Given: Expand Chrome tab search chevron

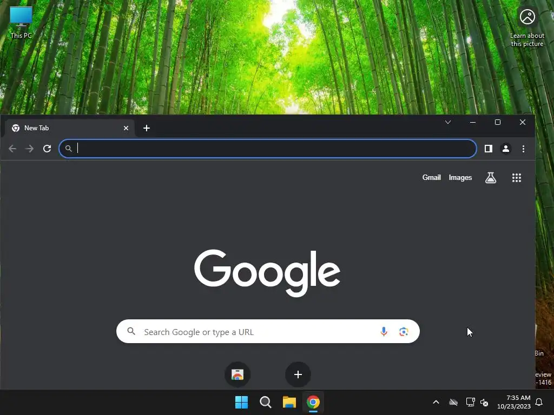Looking at the screenshot, I should [x=447, y=122].
